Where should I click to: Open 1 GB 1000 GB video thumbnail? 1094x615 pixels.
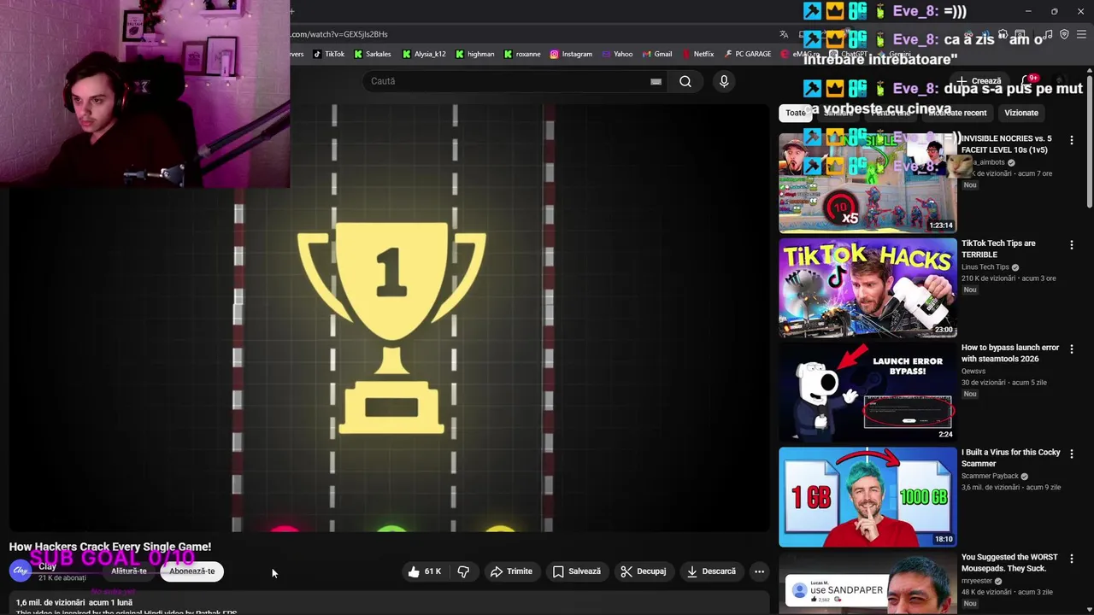click(868, 497)
